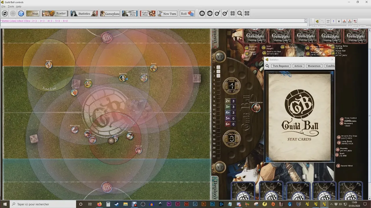Open the File menu
This screenshot has width=371, height=208.
tap(3, 6)
